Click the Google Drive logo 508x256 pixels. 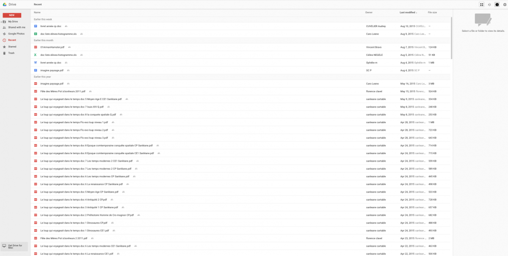click(4, 4)
